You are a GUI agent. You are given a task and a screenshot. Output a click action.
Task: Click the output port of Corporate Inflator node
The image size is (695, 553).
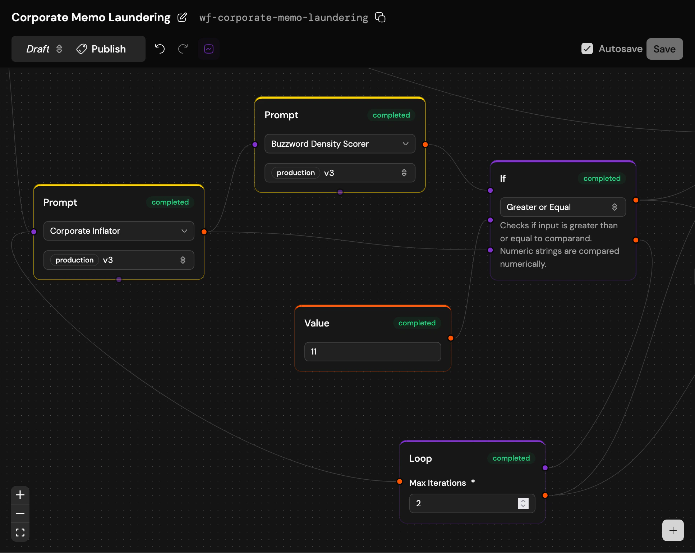coord(204,232)
